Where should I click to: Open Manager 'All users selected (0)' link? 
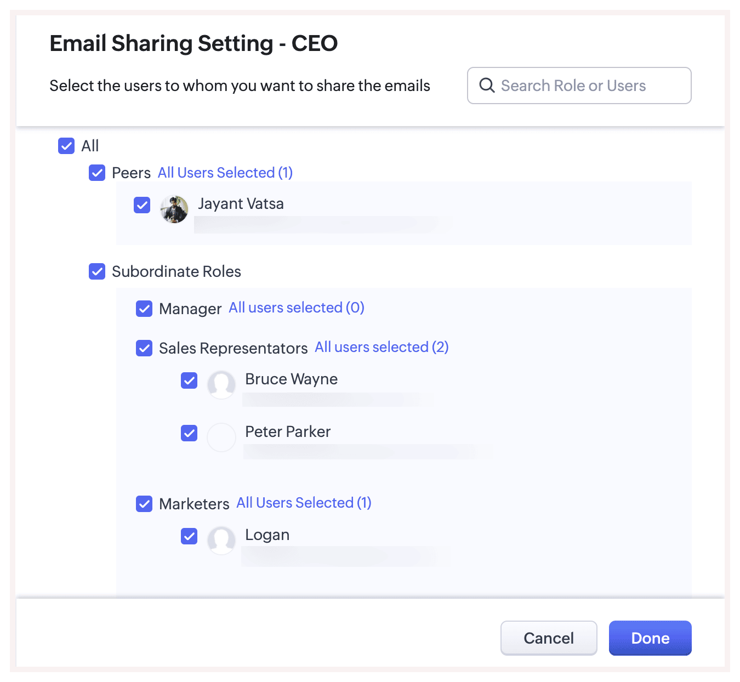297,308
